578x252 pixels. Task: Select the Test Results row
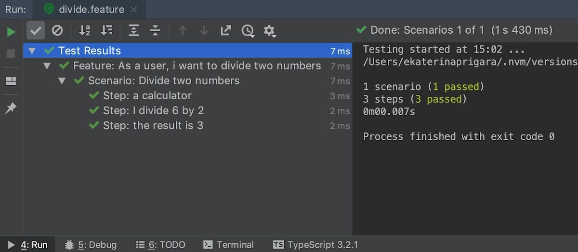(x=188, y=51)
